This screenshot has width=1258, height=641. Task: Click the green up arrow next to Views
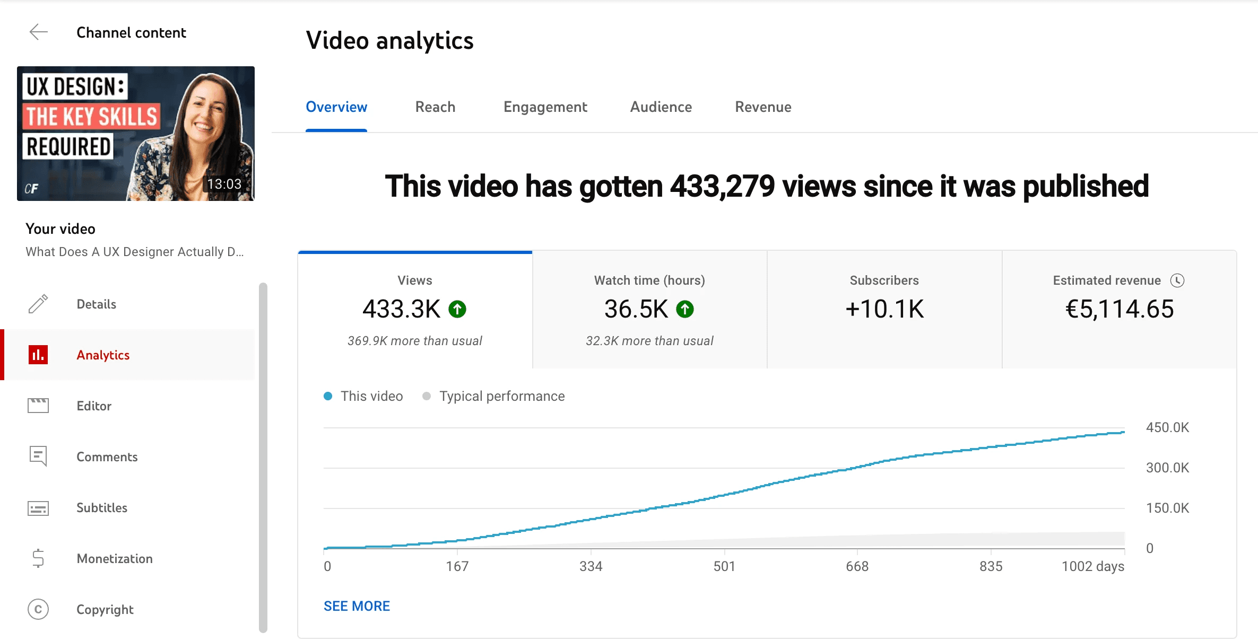pos(457,309)
